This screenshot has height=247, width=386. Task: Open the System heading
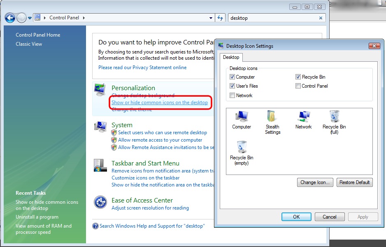click(x=122, y=125)
